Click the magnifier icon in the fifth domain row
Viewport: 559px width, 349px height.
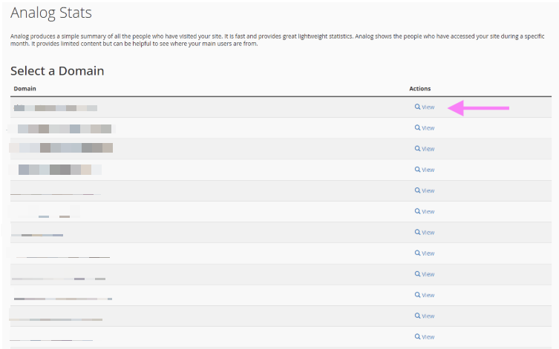[417, 190]
